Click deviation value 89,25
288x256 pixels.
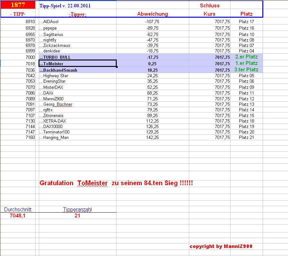tap(153, 116)
